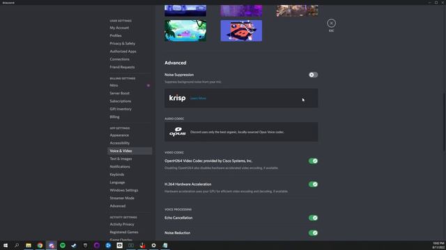Click the notepad-like taskbar icon
Image resolution: width=446 pixels, height=250 pixels.
(x=165, y=245)
